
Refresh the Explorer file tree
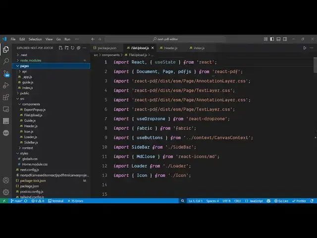click(x=72, y=48)
